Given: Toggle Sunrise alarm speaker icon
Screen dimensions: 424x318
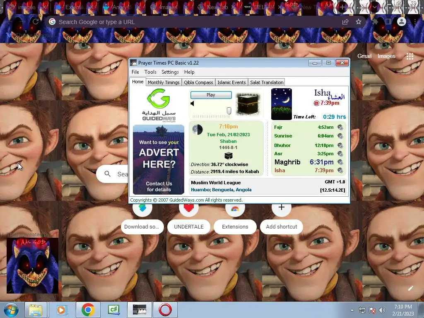Looking at the screenshot, I should click(x=340, y=136).
